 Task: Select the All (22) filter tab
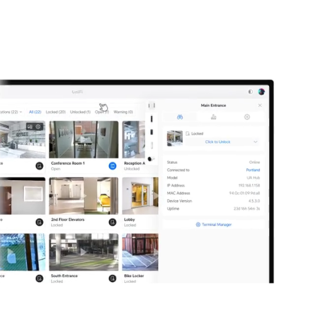coord(35,112)
